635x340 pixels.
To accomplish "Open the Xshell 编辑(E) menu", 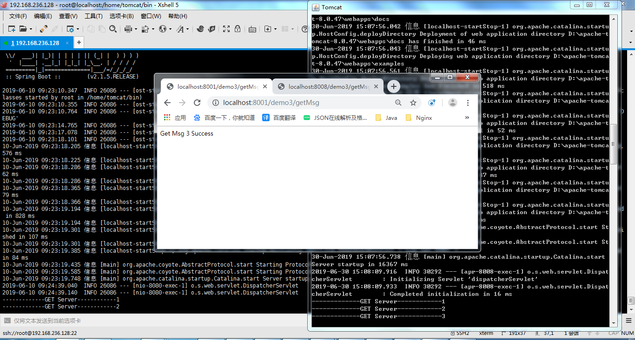I will pos(43,16).
